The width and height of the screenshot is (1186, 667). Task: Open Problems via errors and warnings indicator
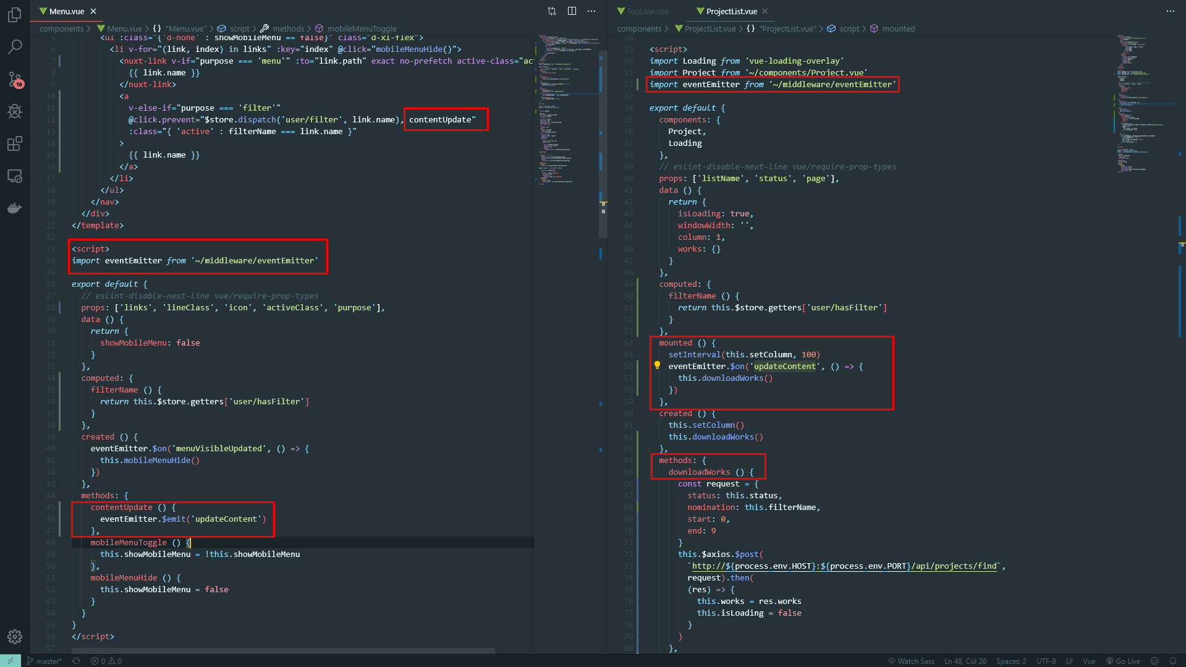tap(106, 661)
